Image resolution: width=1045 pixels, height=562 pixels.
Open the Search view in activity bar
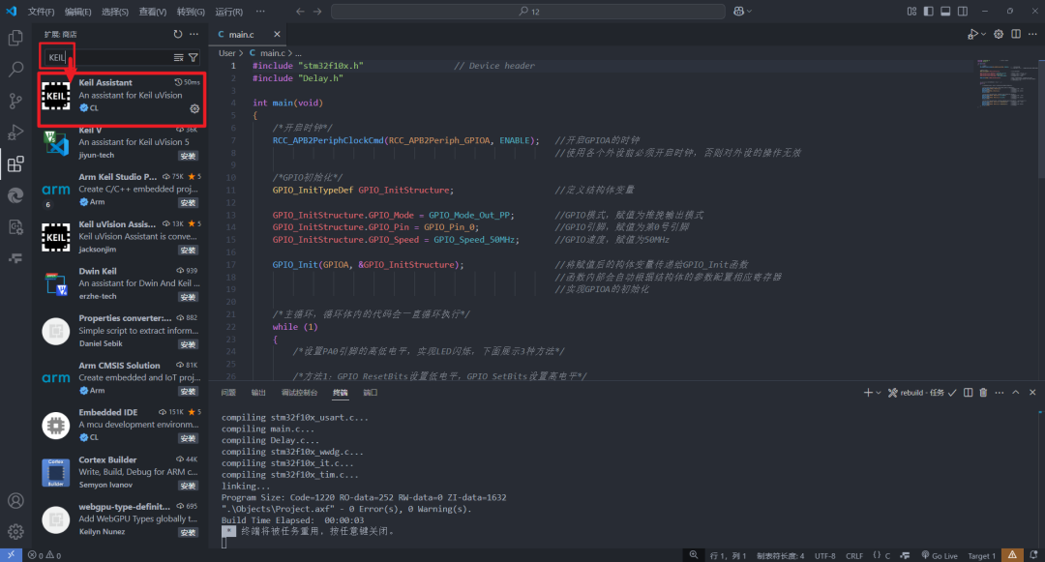(15, 70)
